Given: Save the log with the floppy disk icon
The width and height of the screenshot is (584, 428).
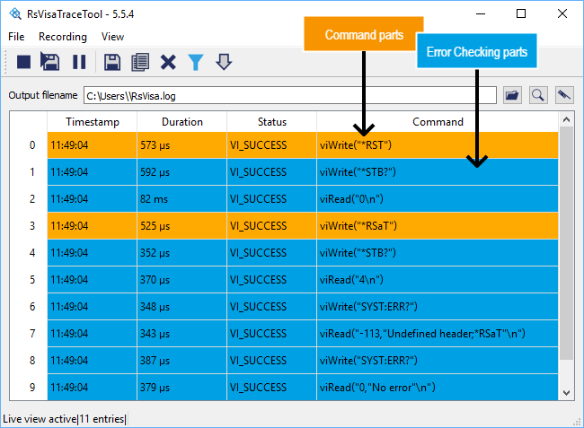Looking at the screenshot, I should point(112,62).
